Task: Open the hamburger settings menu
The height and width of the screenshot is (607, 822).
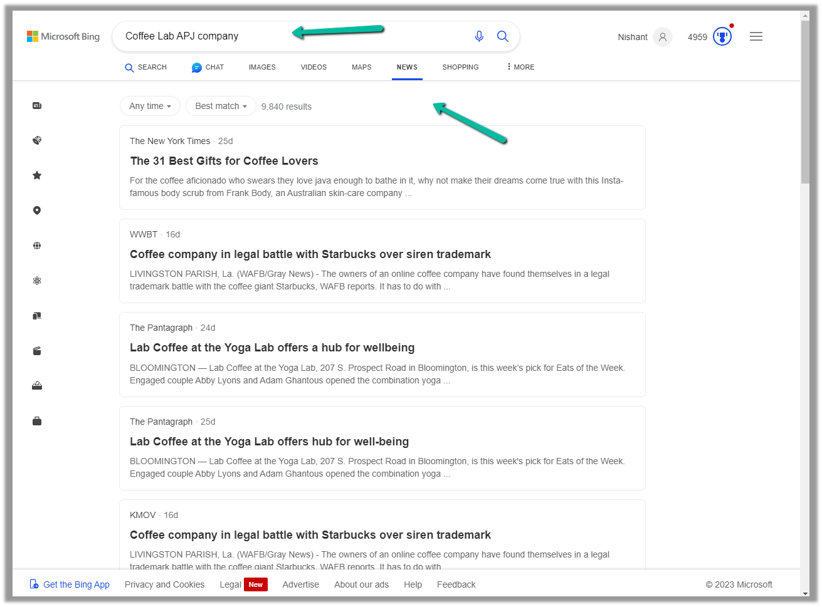Action: pyautogui.click(x=756, y=37)
